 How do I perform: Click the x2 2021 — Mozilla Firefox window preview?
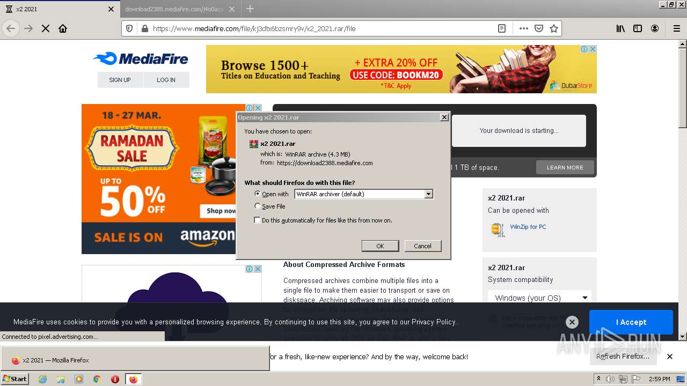pyautogui.click(x=135, y=358)
